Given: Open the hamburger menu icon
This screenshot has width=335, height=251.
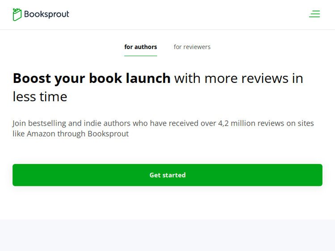Looking at the screenshot, I should pos(314,14).
